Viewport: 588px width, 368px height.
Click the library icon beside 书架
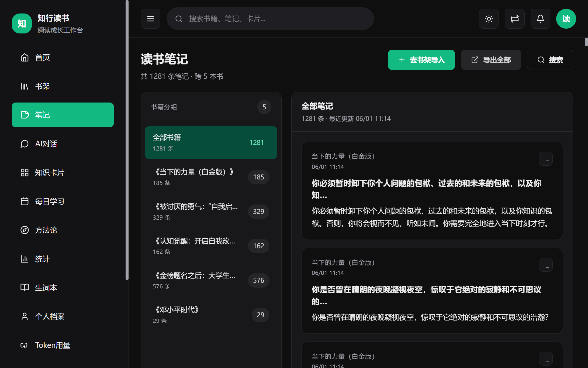(25, 86)
